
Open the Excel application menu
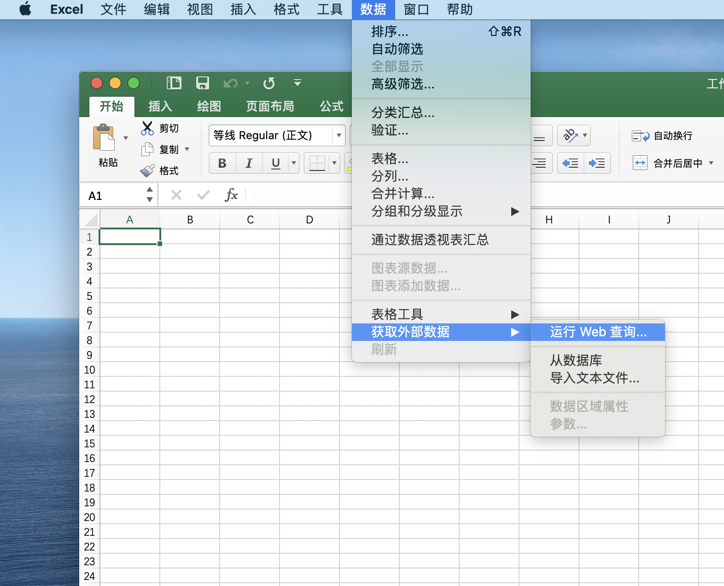tap(66, 9)
